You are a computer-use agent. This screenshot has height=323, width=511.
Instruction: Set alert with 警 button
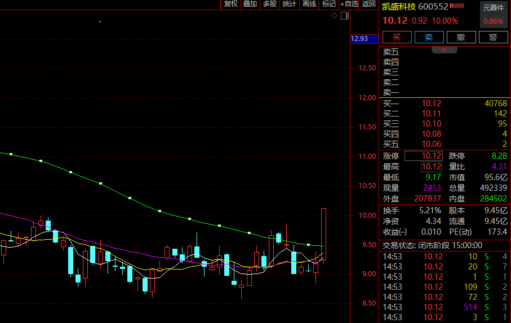[x=493, y=37]
